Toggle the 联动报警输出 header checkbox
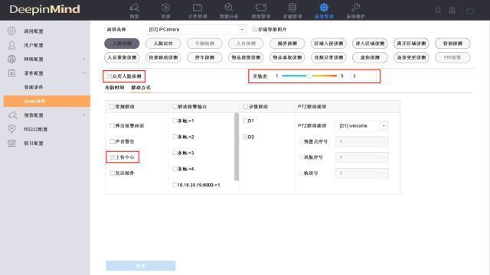490x275 pixels. (175, 107)
